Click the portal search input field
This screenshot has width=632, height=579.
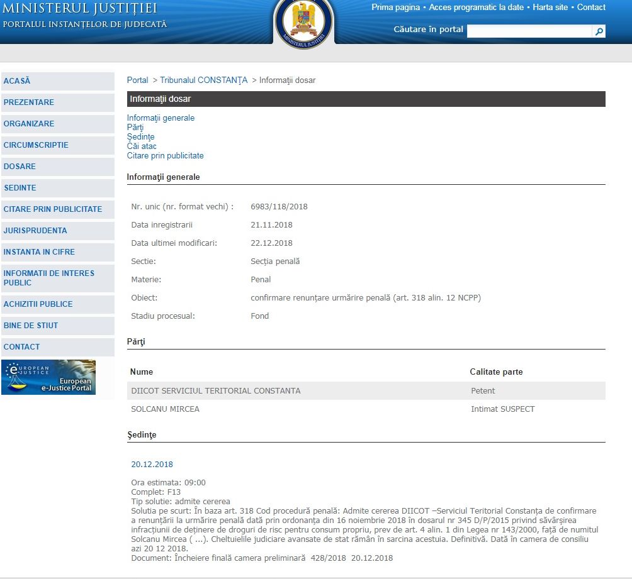[529, 31]
